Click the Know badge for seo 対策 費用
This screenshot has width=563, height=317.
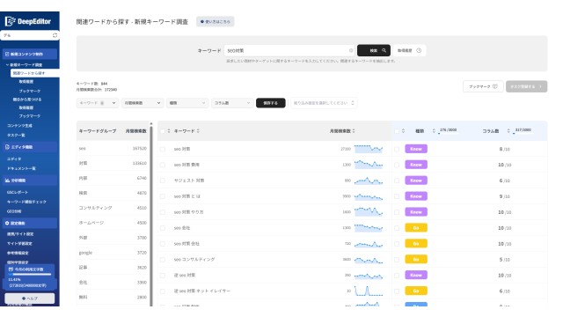(x=416, y=165)
